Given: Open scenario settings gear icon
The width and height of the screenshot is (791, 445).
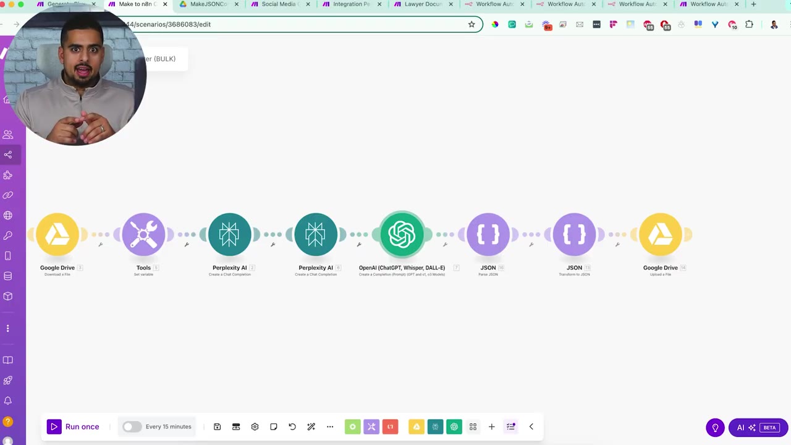Looking at the screenshot, I should click(255, 426).
